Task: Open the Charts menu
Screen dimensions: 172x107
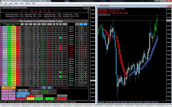Action: pyautogui.click(x=16, y=3)
